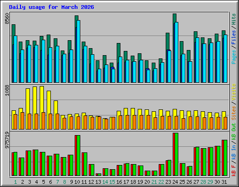Click day 18 label on the axis
This screenshot has height=187, width=239.
click(x=133, y=182)
